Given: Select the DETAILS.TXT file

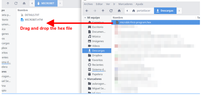Looking at the screenshot, I should [32, 15].
